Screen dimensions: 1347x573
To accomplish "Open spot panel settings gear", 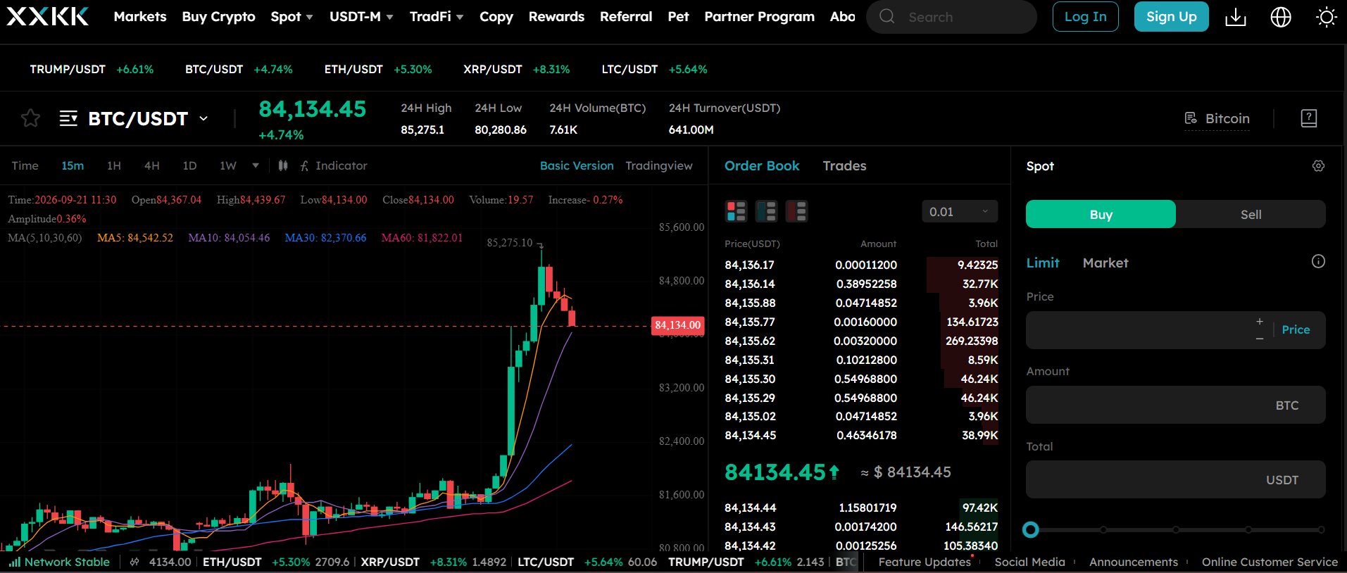I will [x=1319, y=166].
